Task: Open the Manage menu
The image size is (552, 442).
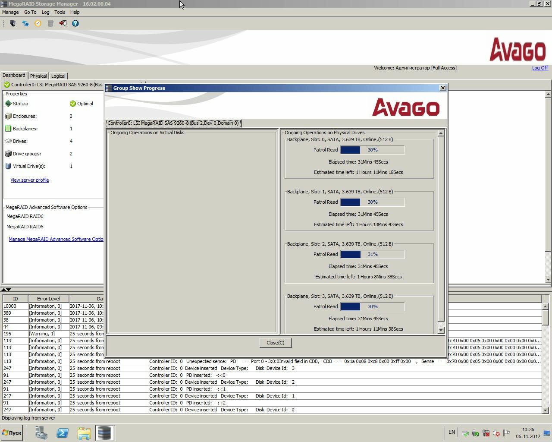Action: tap(10, 12)
